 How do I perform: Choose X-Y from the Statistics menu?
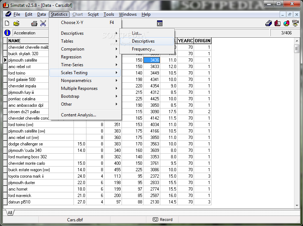85,23
